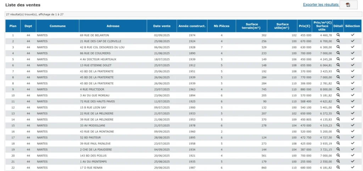Viewport: 363px width, 171px height.
Task: Click the Liste des ventes heading
Action: [23, 5]
